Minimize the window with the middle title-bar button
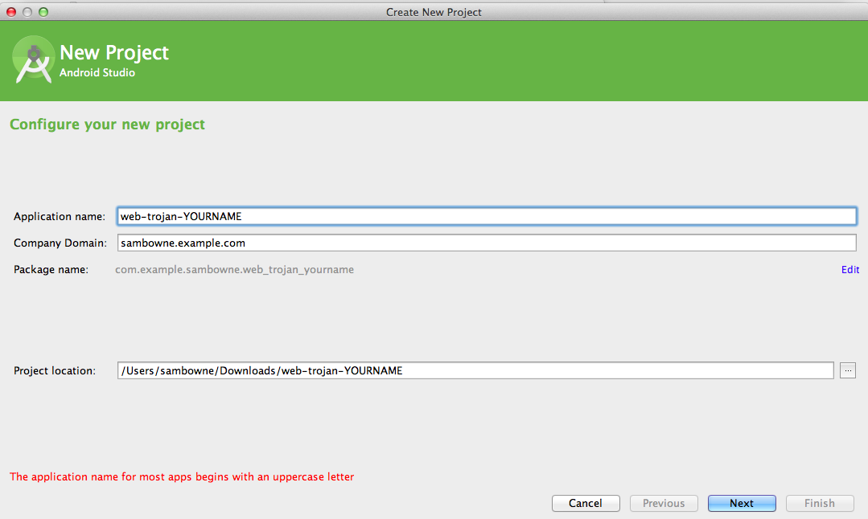Image resolution: width=868 pixels, height=519 pixels. (27, 11)
